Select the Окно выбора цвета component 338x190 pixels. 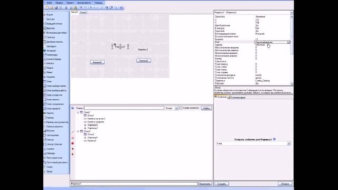point(56,90)
